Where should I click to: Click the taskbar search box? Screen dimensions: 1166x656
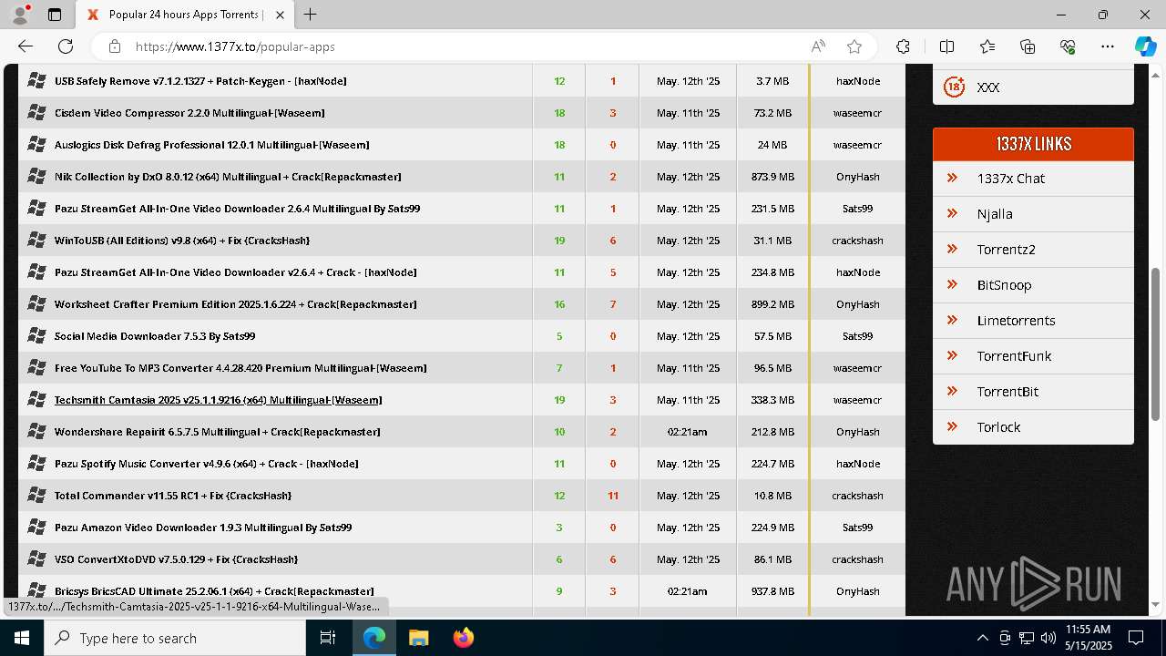(175, 638)
